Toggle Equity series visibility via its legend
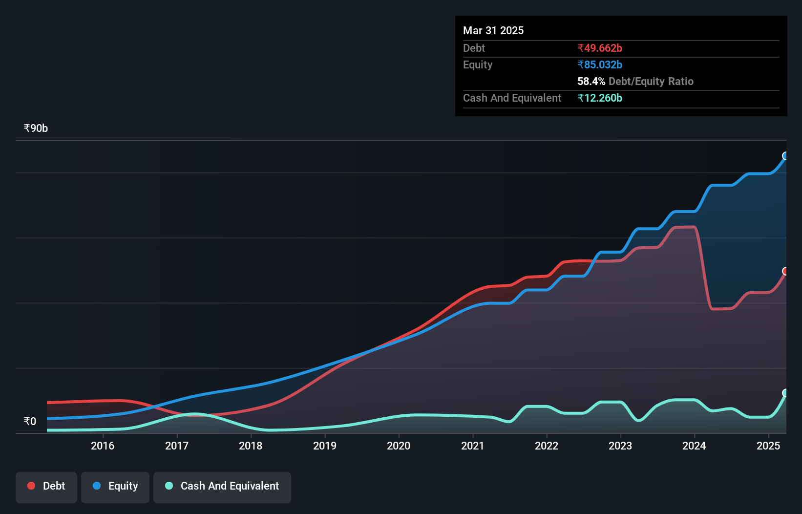Image resolution: width=802 pixels, height=514 pixels. (x=115, y=486)
